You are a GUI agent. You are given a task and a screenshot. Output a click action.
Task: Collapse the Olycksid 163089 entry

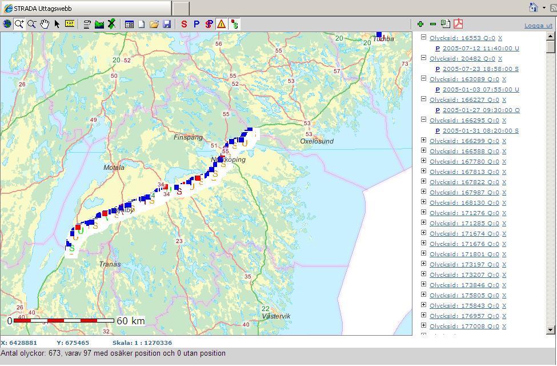tap(423, 78)
